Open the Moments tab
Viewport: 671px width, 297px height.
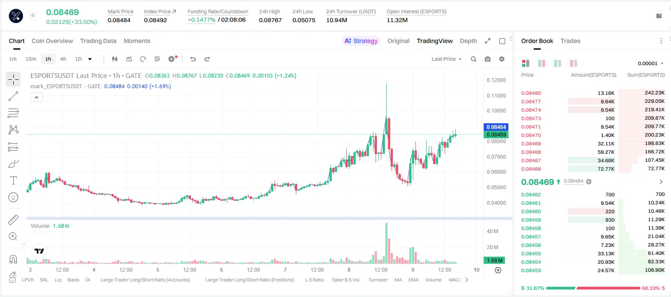tap(137, 41)
